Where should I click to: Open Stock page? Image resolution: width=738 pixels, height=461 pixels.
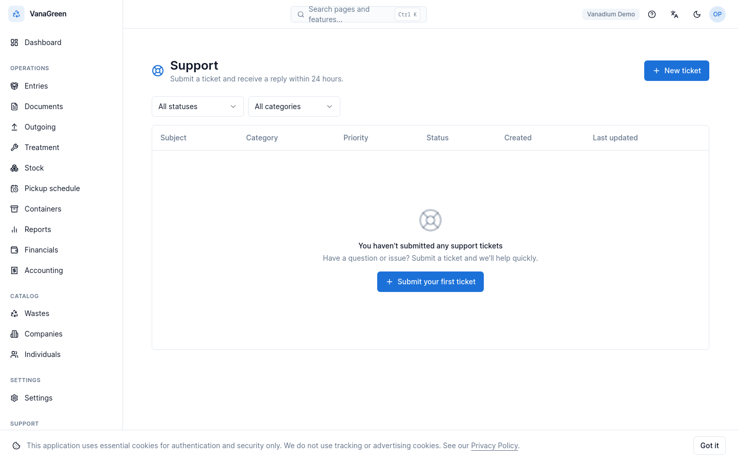pyautogui.click(x=61, y=168)
